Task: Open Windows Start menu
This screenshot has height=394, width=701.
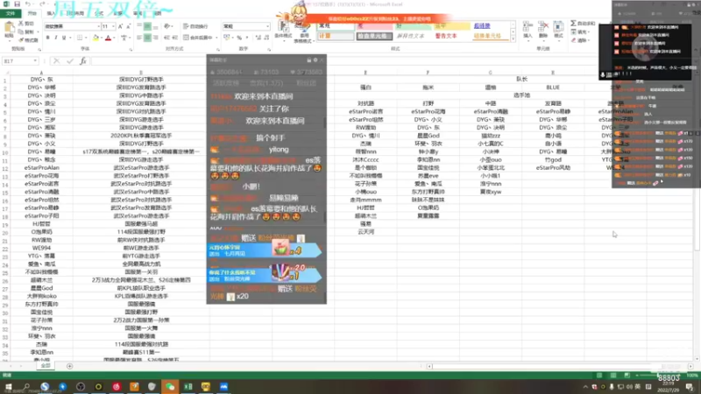Action: coord(8,387)
